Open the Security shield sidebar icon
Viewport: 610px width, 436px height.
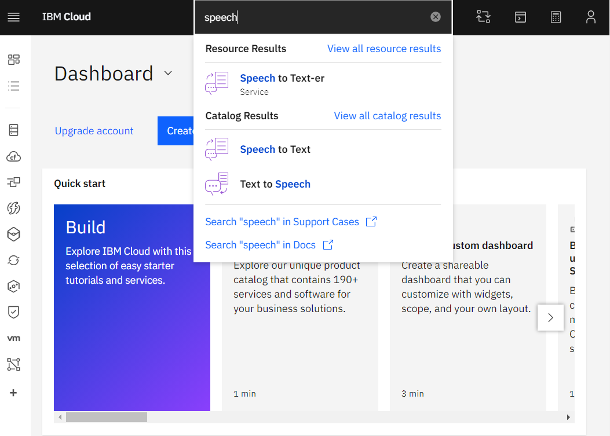[x=13, y=312]
